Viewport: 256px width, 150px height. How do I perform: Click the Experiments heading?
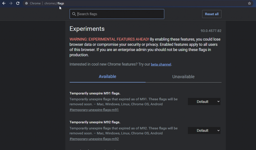pyautogui.click(x=87, y=29)
